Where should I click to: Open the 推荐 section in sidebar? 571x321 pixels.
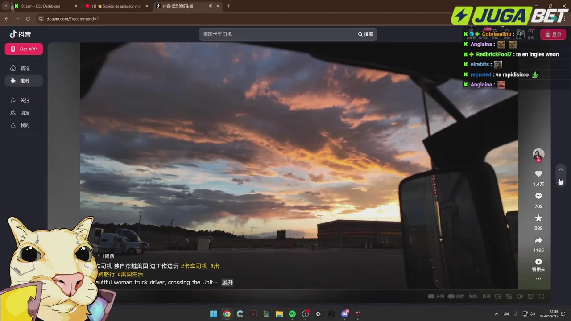coord(24,81)
